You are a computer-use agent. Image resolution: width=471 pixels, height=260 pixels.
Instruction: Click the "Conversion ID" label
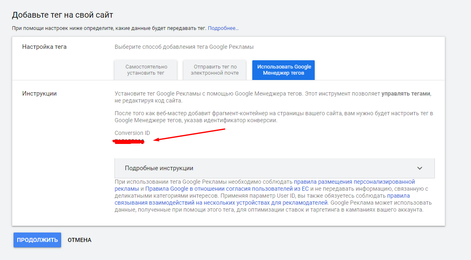132,133
